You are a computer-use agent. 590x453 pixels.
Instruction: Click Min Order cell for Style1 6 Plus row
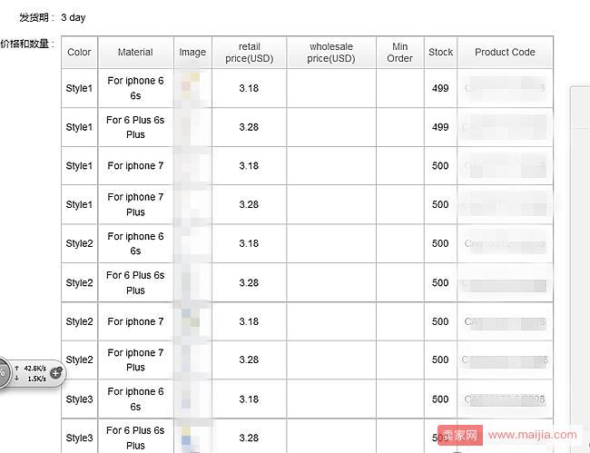point(399,127)
